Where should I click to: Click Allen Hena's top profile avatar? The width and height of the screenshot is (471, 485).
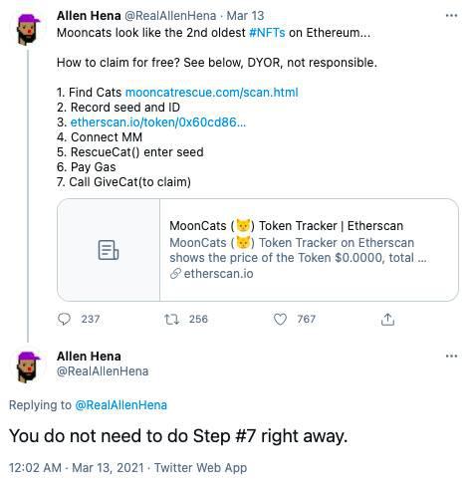click(29, 29)
